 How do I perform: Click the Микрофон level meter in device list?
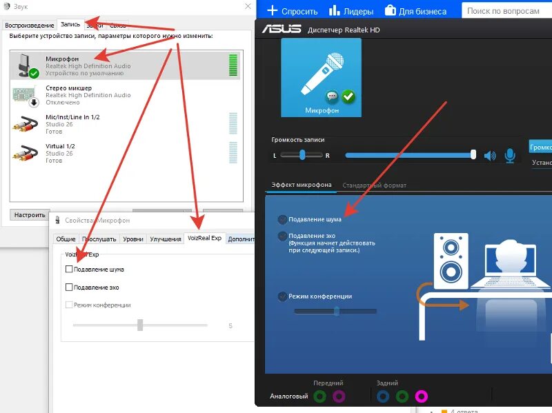233,65
